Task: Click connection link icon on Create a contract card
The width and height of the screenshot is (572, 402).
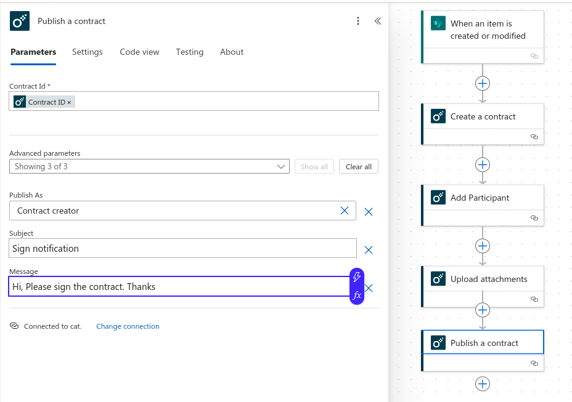Action: point(534,137)
